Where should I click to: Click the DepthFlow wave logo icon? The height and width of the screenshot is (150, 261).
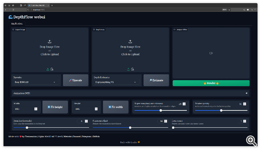coord(10,17)
